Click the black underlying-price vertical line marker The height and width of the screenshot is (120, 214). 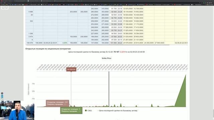pyautogui.click(x=109, y=89)
